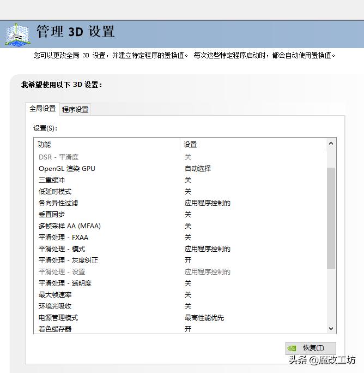Open the 自动选择 value for OpenGL GPU
This screenshot has height=373, width=364.
(198, 169)
